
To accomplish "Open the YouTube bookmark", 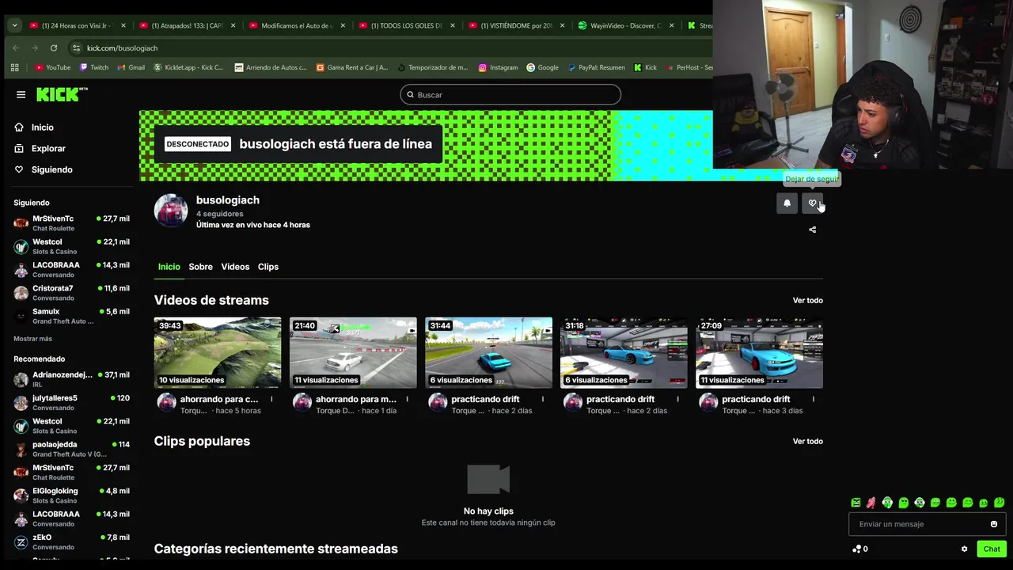I will [53, 67].
